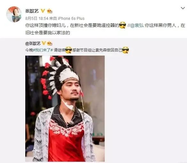Image resolution: width=187 pixels, height=163 pixels.
Task: Open the @张歆艺 name in the reposted section
Action: pyautogui.click(x=33, y=43)
